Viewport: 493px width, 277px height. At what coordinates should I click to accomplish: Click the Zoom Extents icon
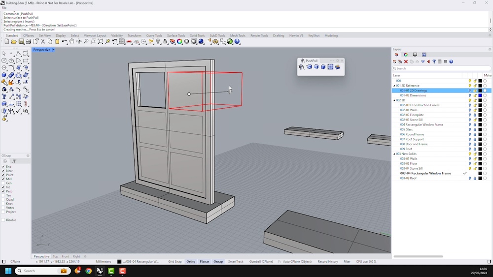(x=100, y=41)
